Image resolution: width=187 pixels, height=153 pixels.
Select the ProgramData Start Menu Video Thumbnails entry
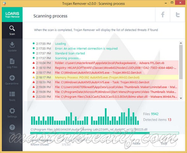[116, 92]
